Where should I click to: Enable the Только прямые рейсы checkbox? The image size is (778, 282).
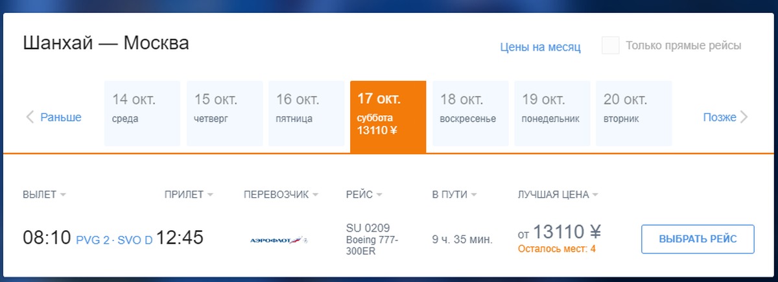[610, 46]
